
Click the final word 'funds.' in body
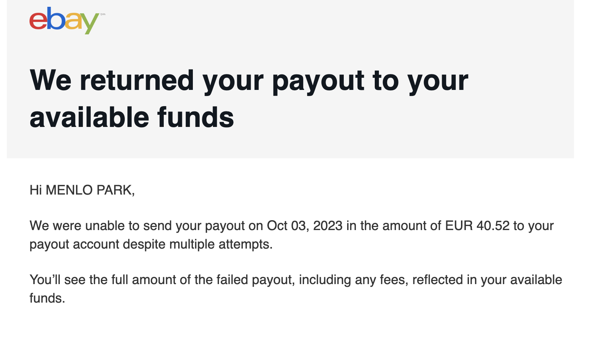point(47,298)
